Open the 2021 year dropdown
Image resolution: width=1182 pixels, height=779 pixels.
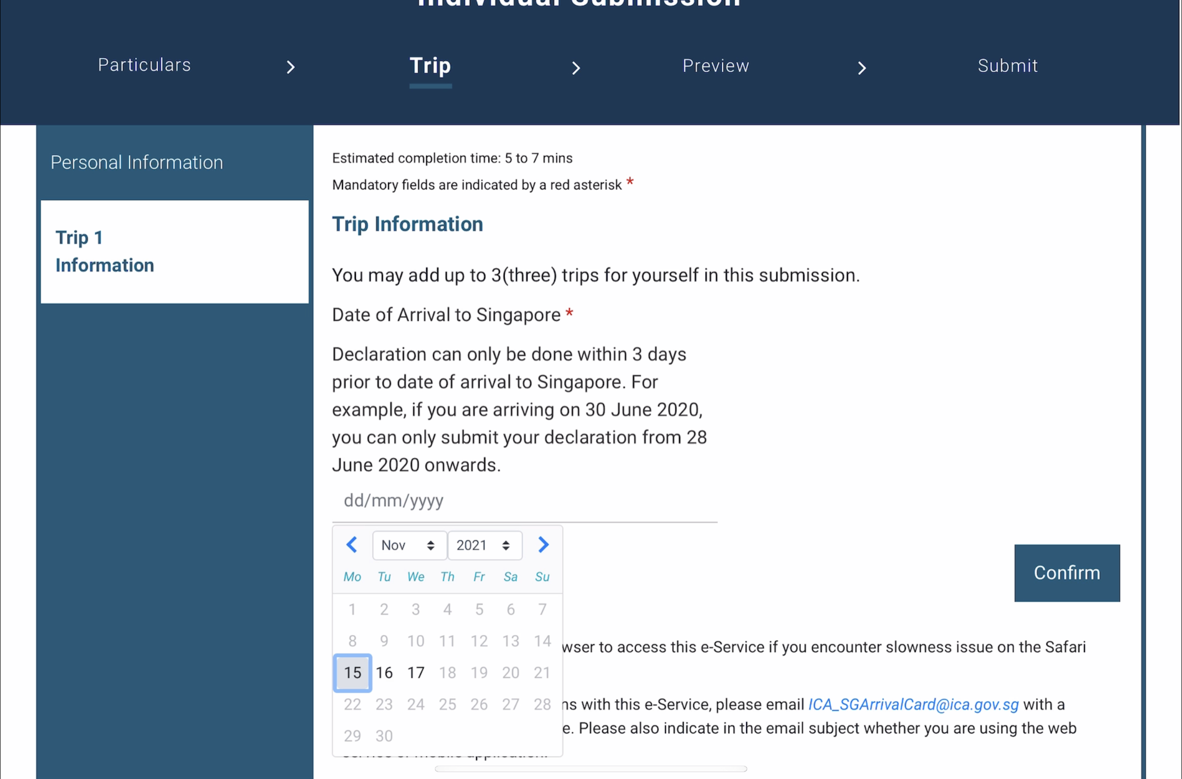485,545
